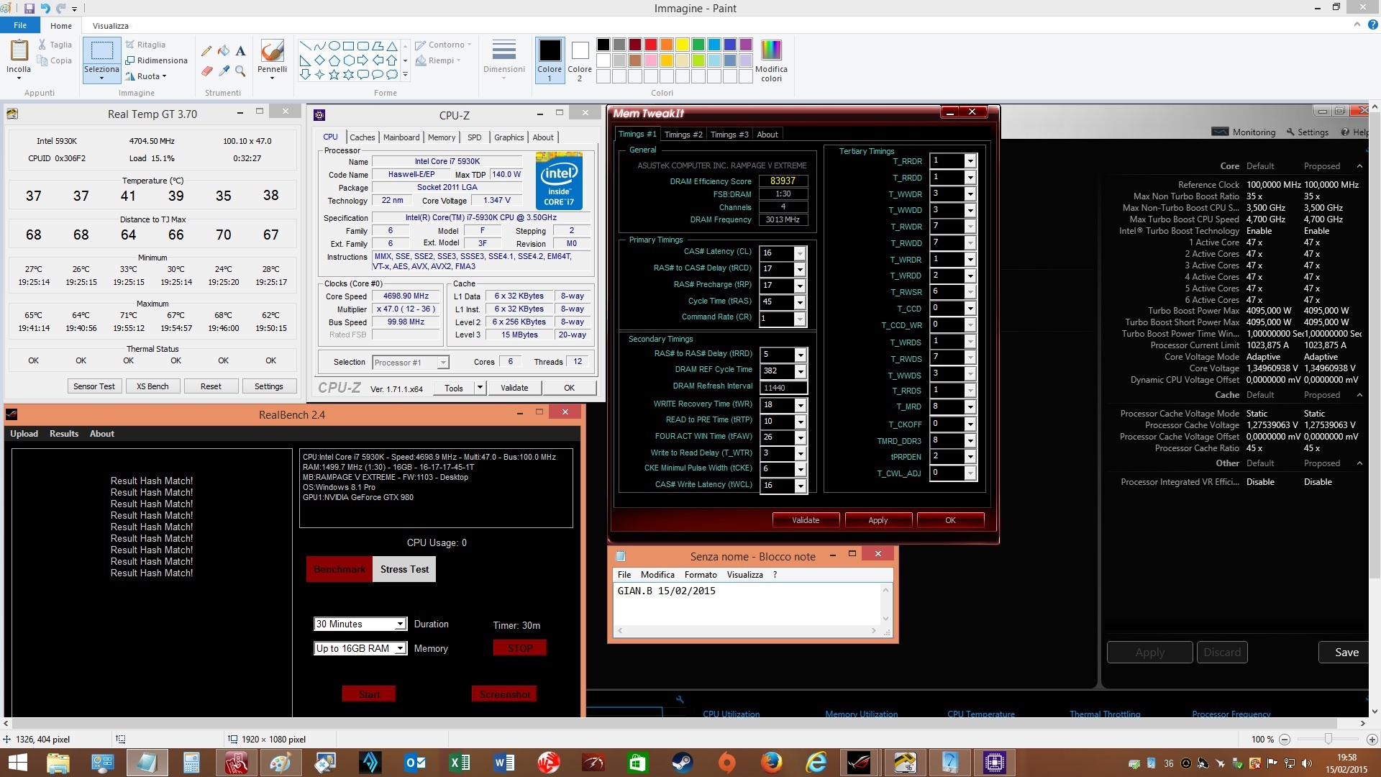The image size is (1381, 777).
Task: Click the Save icon in Paint quick access
Action: (x=29, y=9)
